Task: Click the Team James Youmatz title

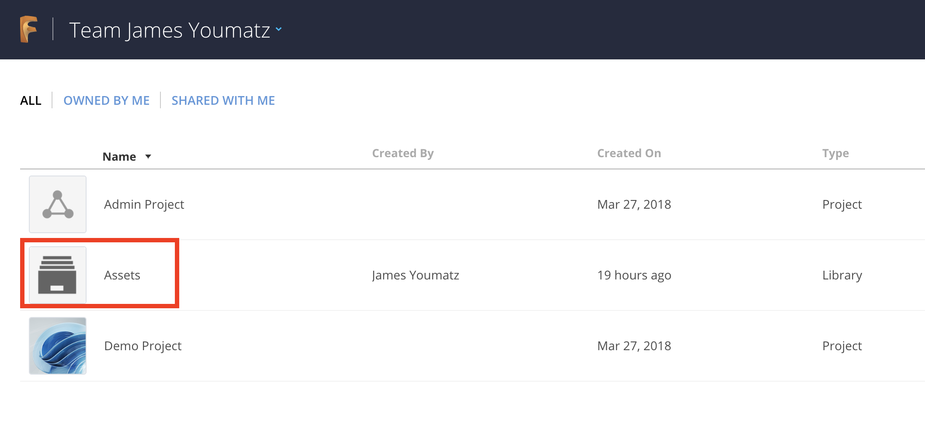Action: tap(170, 30)
